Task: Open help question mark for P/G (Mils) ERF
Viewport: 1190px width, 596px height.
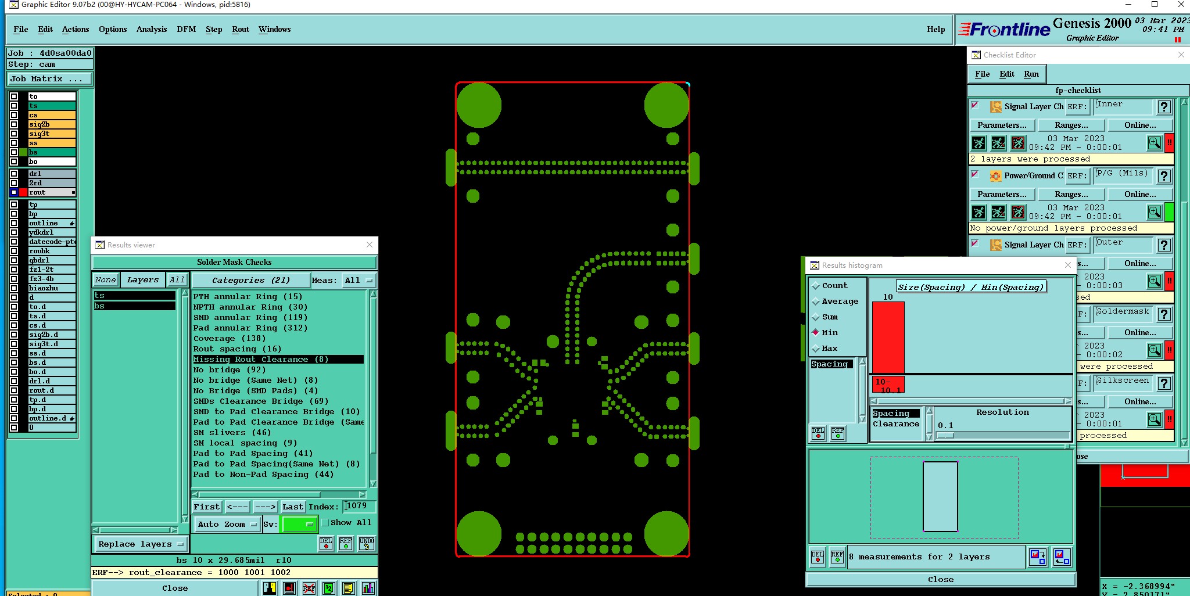Action: [1164, 176]
